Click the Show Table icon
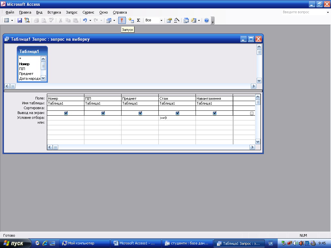 (x=131, y=20)
